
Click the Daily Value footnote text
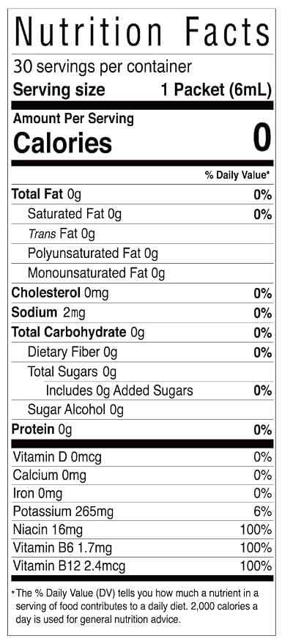138,606
